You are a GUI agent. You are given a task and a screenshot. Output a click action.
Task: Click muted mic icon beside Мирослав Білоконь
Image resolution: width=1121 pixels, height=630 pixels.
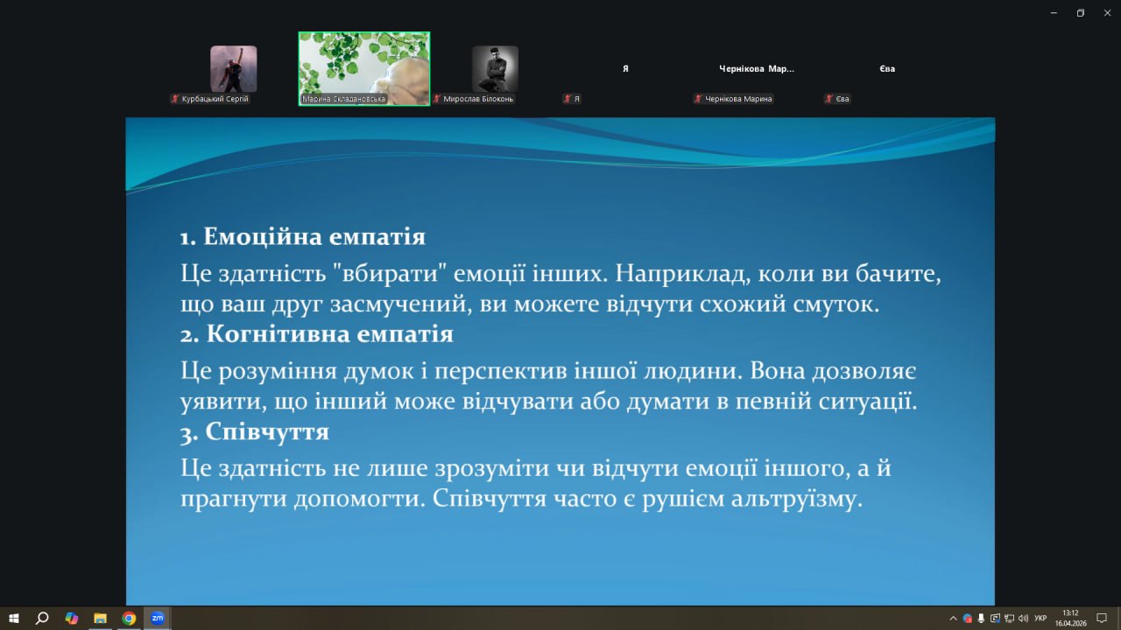point(437,99)
